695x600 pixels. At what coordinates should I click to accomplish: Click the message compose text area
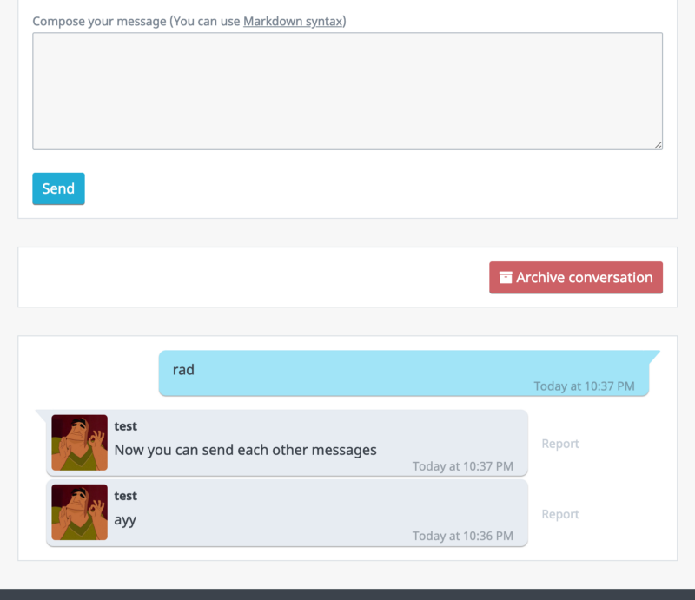click(x=347, y=91)
